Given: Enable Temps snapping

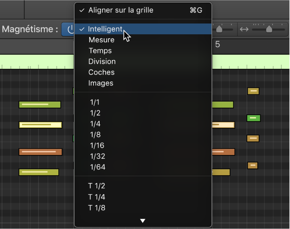Looking at the screenshot, I should (100, 51).
